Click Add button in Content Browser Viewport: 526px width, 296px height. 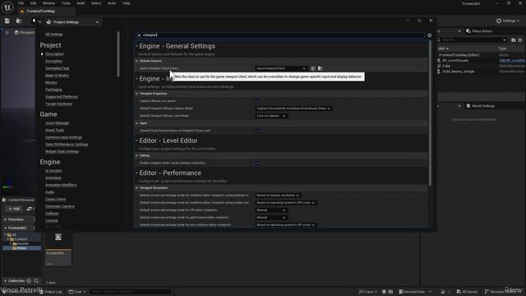click(x=14, y=209)
